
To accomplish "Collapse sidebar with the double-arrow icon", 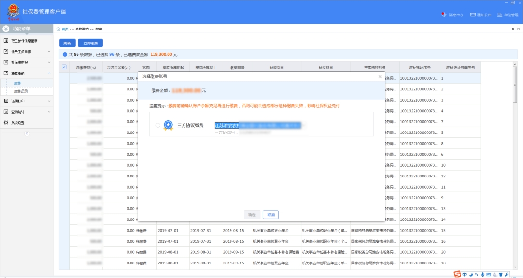I will coord(27,133).
